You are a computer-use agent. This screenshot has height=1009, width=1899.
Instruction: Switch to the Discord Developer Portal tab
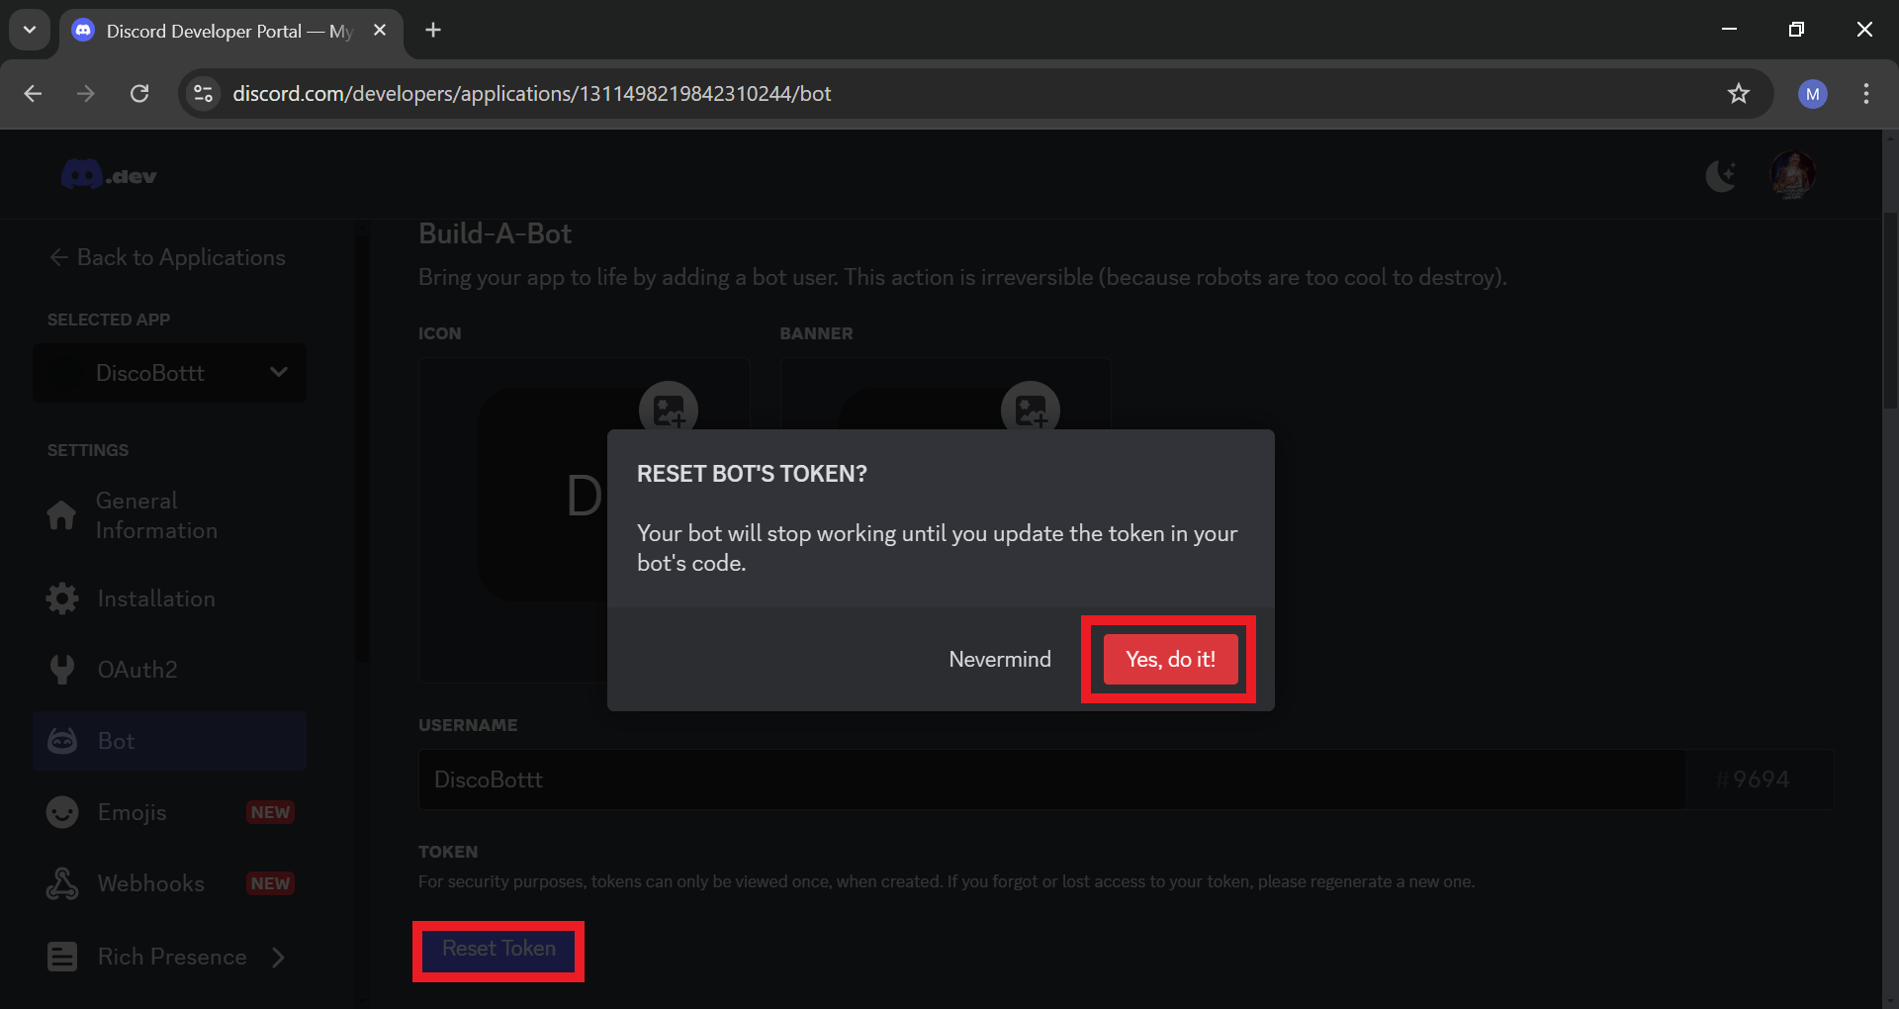click(x=218, y=30)
